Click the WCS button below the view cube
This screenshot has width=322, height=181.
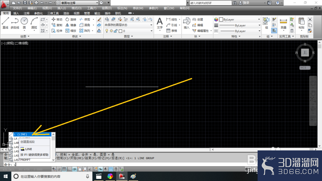pyautogui.click(x=305, y=68)
